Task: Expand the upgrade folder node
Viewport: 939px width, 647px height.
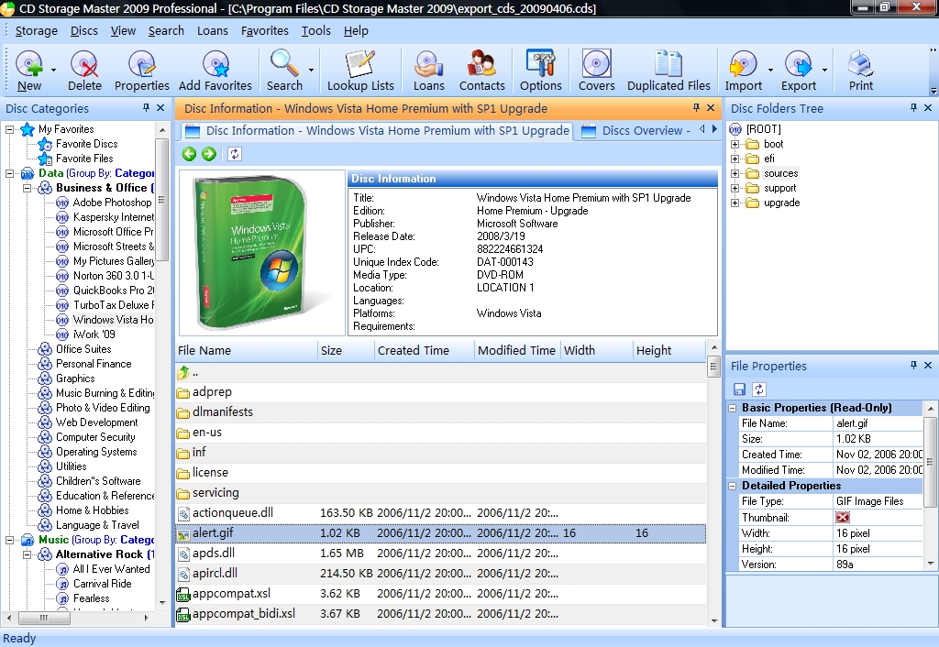Action: (735, 203)
